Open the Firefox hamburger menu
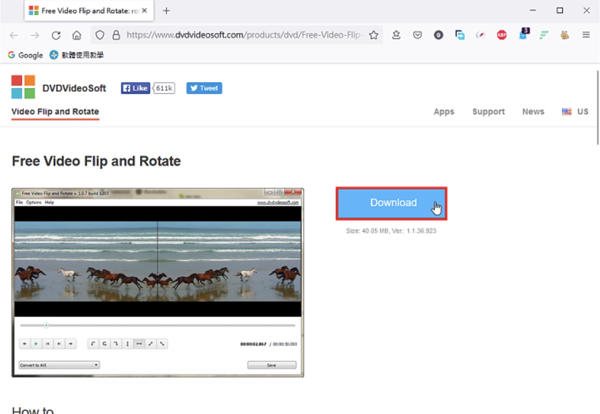 coord(586,35)
